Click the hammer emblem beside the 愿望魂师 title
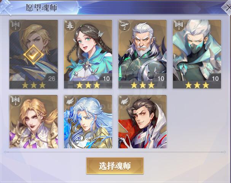Image resolution: width=231 pixels, height=183 pixels. 6,7
